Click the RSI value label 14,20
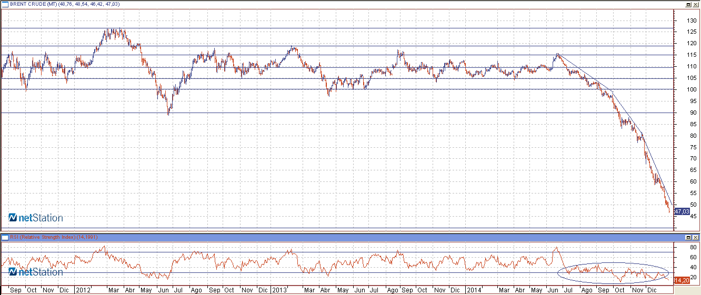The image size is (701, 295). coord(682,280)
